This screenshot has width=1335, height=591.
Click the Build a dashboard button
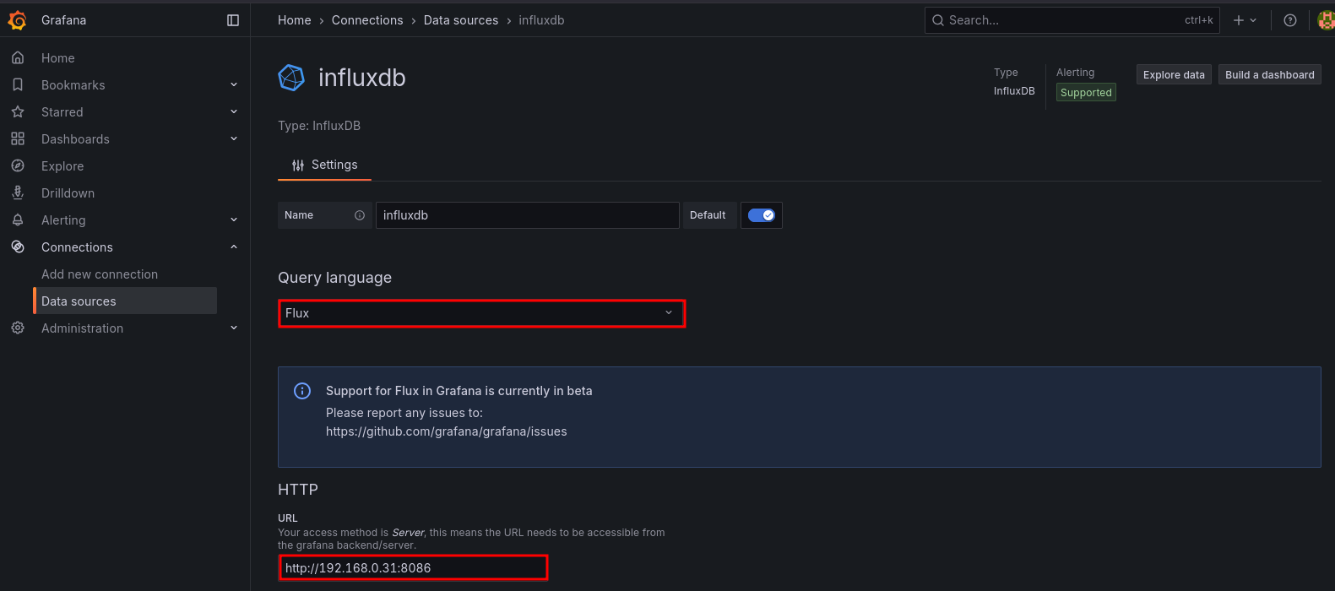(x=1269, y=75)
